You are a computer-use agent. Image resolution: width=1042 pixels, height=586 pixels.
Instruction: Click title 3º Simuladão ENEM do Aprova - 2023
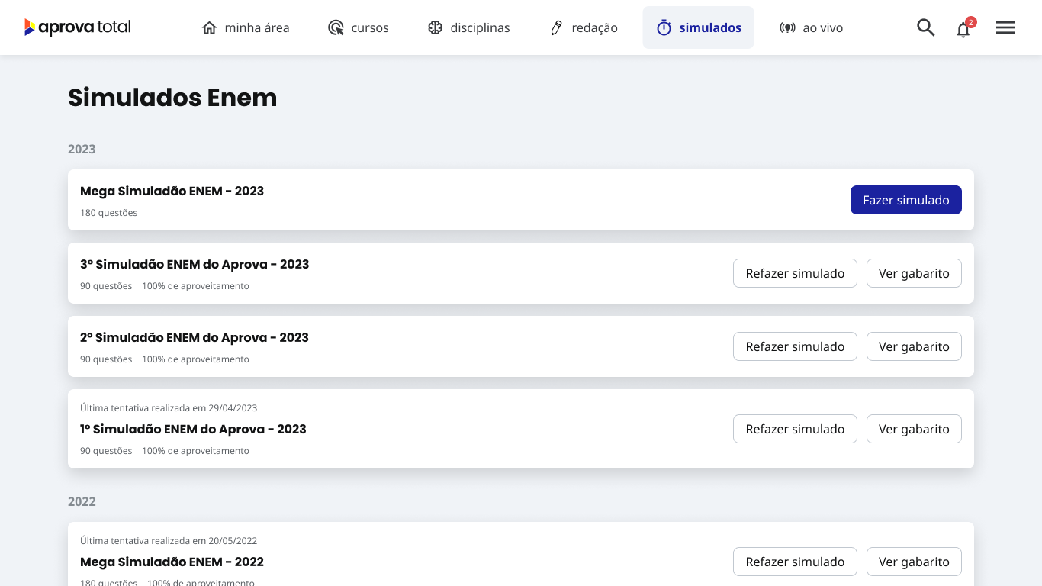[195, 264]
